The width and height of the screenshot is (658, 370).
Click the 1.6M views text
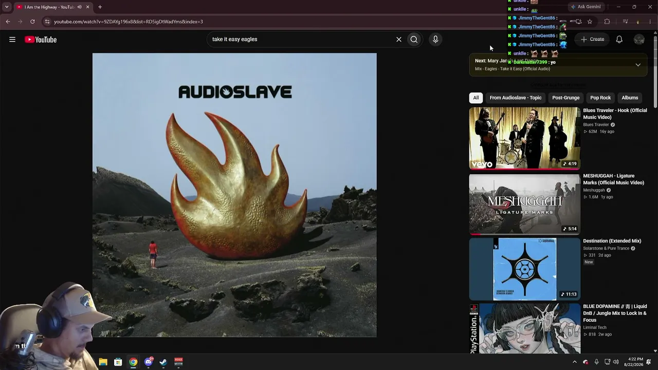(593, 197)
